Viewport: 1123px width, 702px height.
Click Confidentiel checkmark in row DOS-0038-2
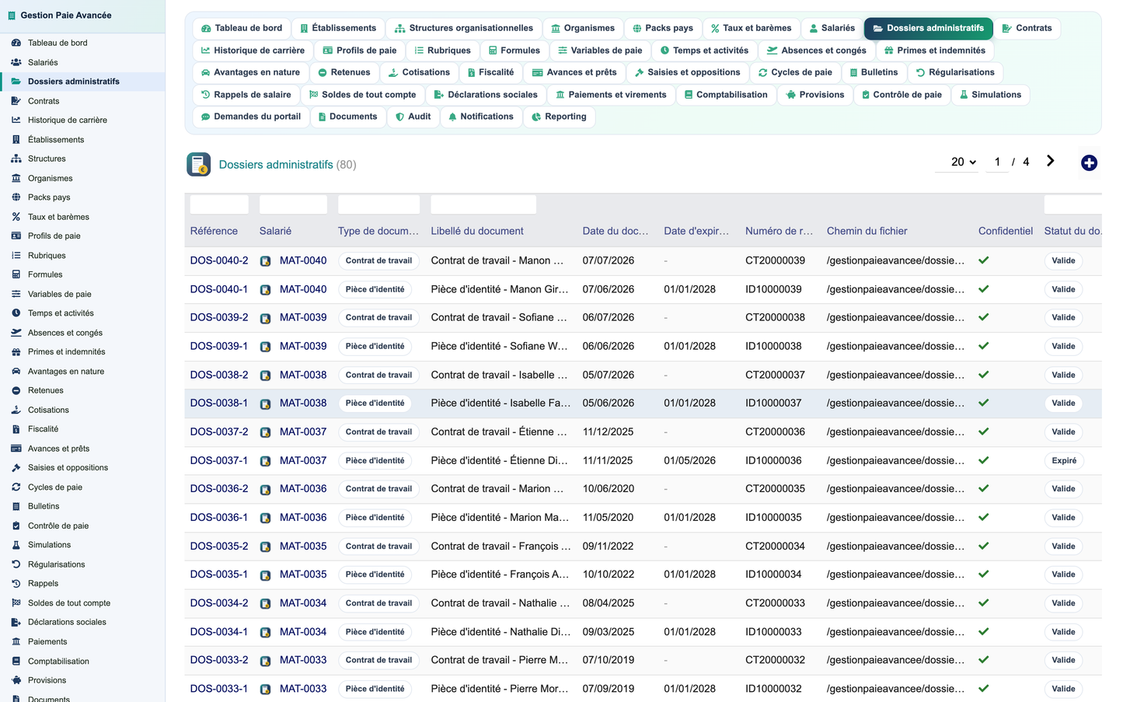(983, 375)
